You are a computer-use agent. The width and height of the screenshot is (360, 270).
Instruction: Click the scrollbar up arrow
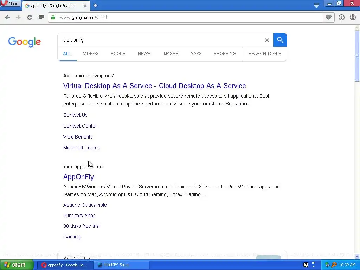[x=357, y=28]
